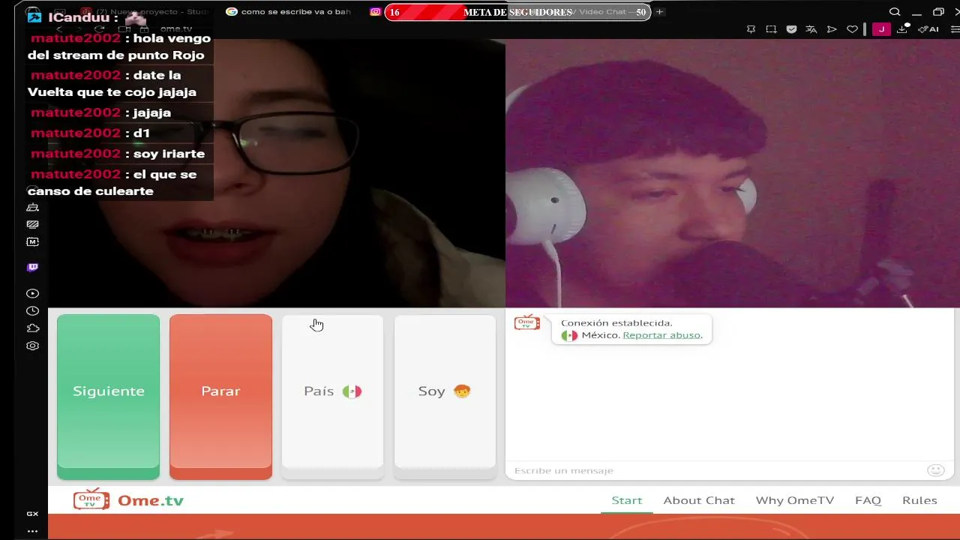Add a new browser tab
This screenshot has width=960, height=540.
659,12
